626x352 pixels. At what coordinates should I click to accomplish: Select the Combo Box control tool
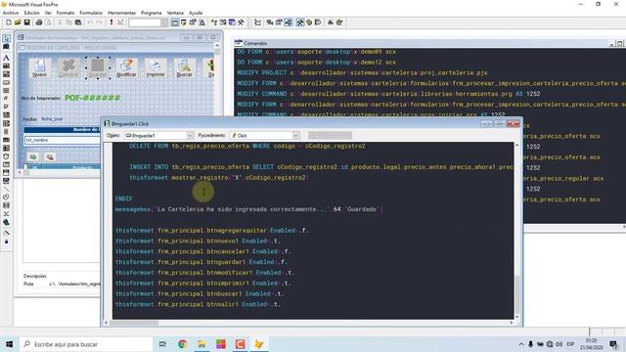pos(7,115)
